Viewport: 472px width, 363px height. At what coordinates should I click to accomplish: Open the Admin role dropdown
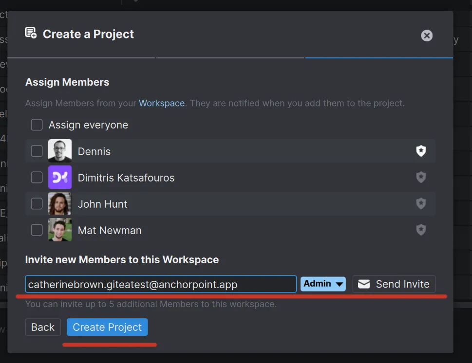click(x=323, y=284)
